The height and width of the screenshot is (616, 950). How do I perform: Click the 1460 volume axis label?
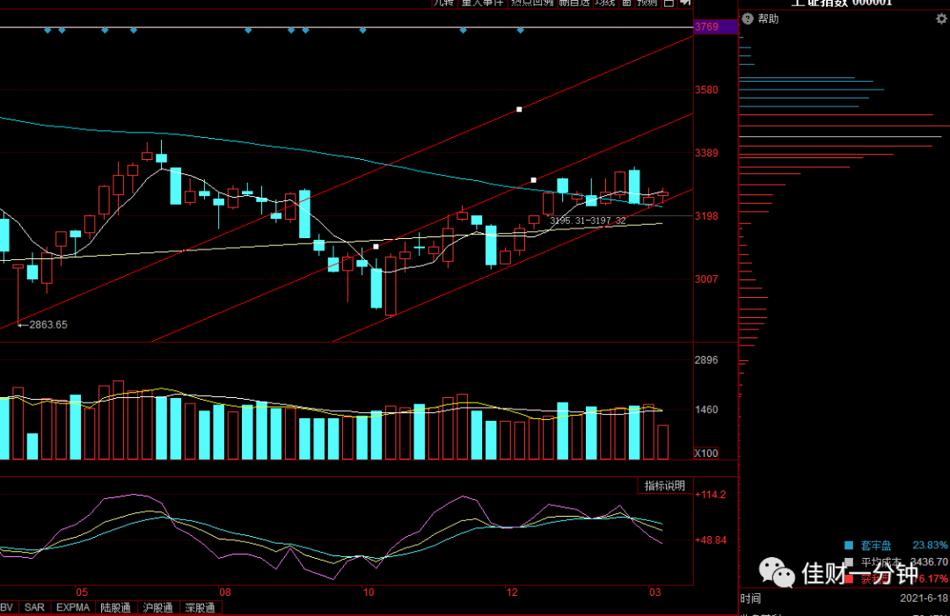(706, 409)
